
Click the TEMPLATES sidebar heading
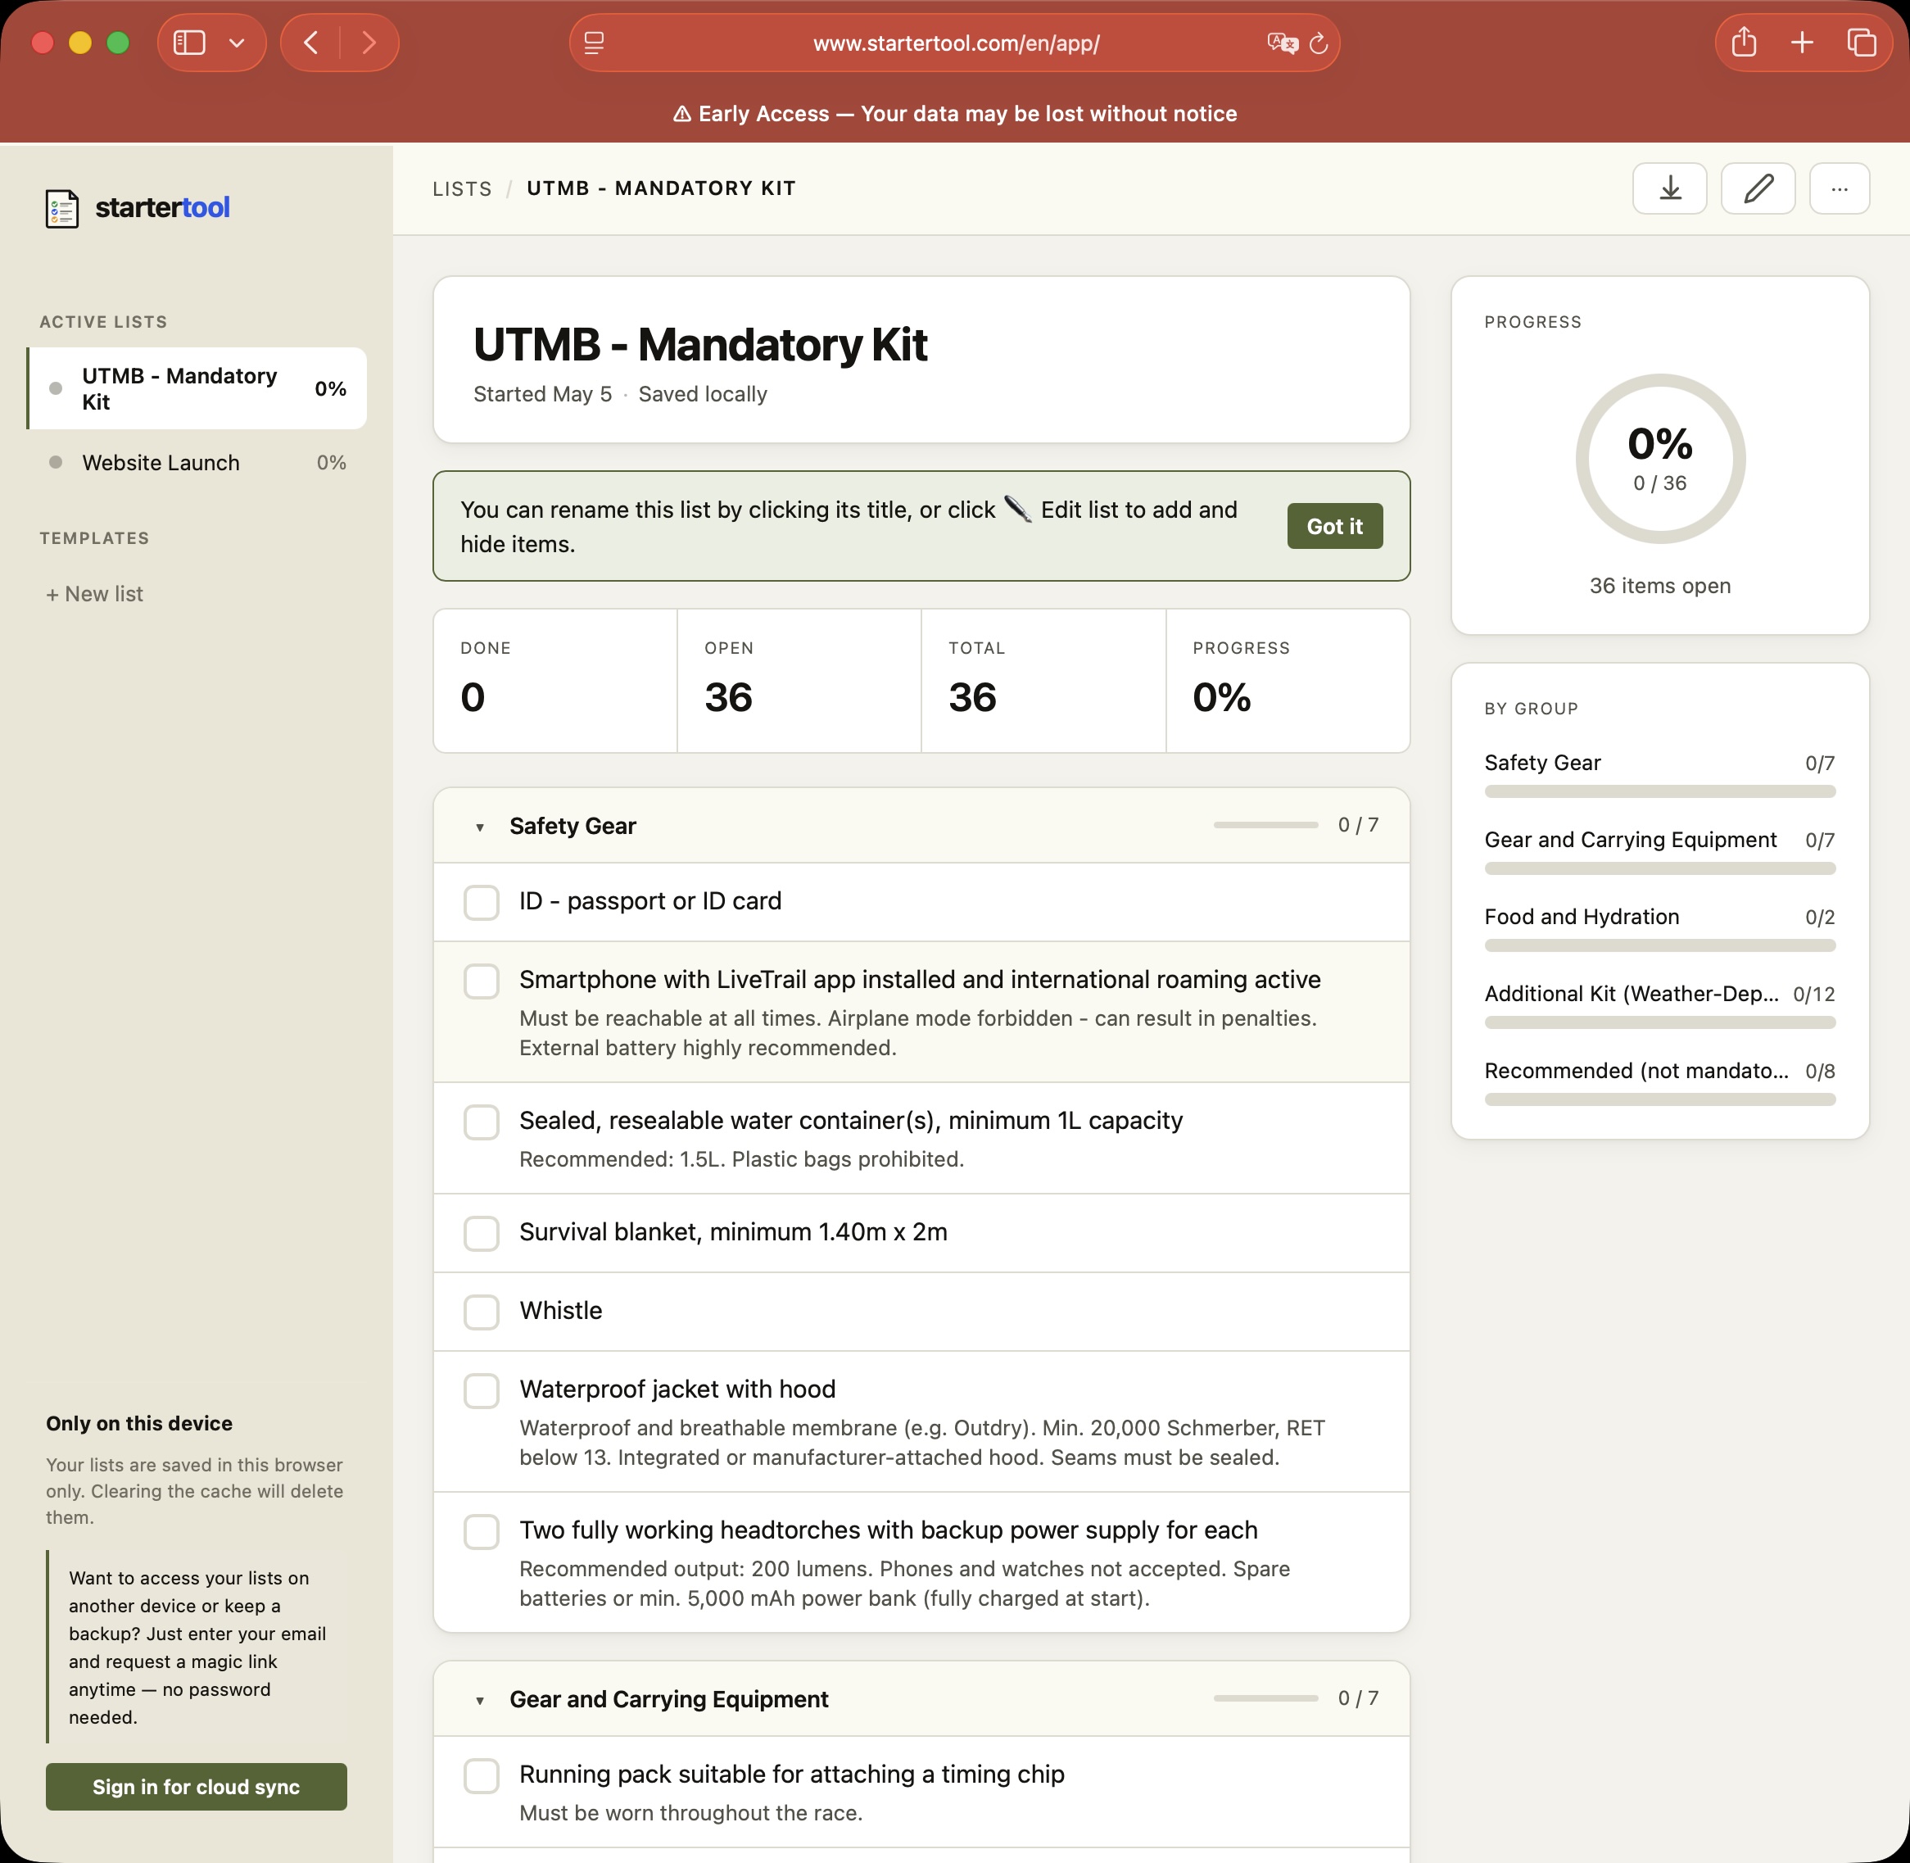[x=95, y=538]
